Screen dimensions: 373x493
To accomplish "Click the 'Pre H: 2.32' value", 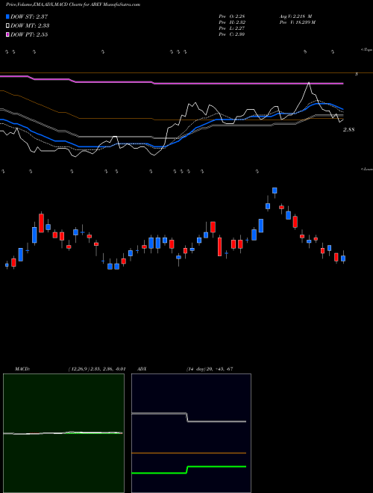I will click(232, 22).
